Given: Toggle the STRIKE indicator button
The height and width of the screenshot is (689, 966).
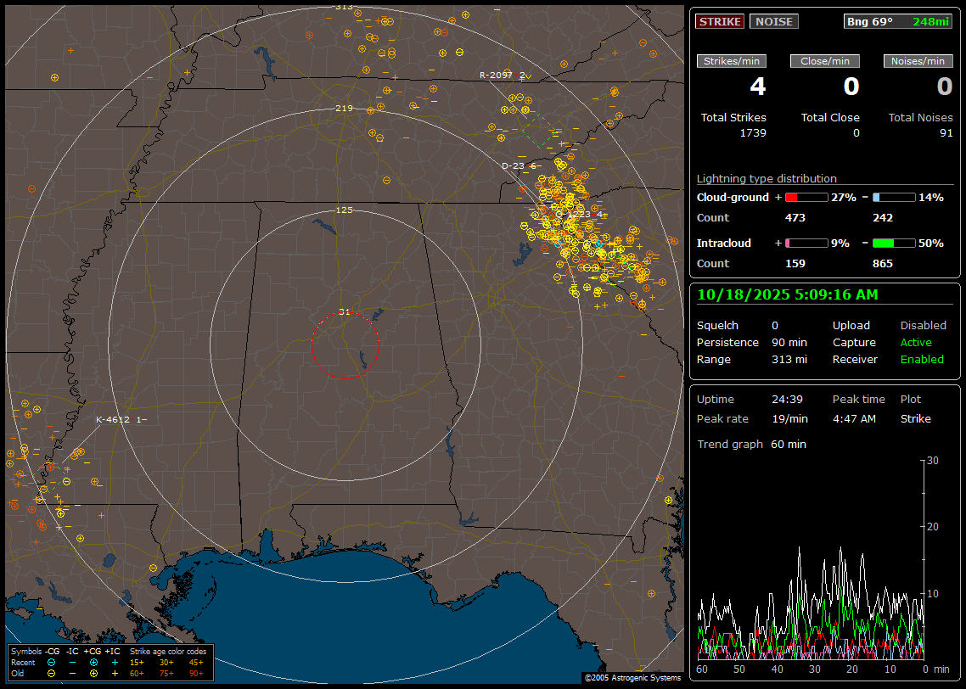Looking at the screenshot, I should 720,21.
